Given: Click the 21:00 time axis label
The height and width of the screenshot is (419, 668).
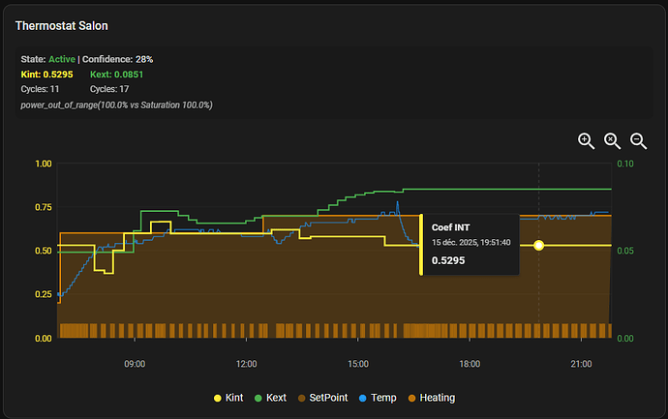Looking at the screenshot, I should point(581,364).
